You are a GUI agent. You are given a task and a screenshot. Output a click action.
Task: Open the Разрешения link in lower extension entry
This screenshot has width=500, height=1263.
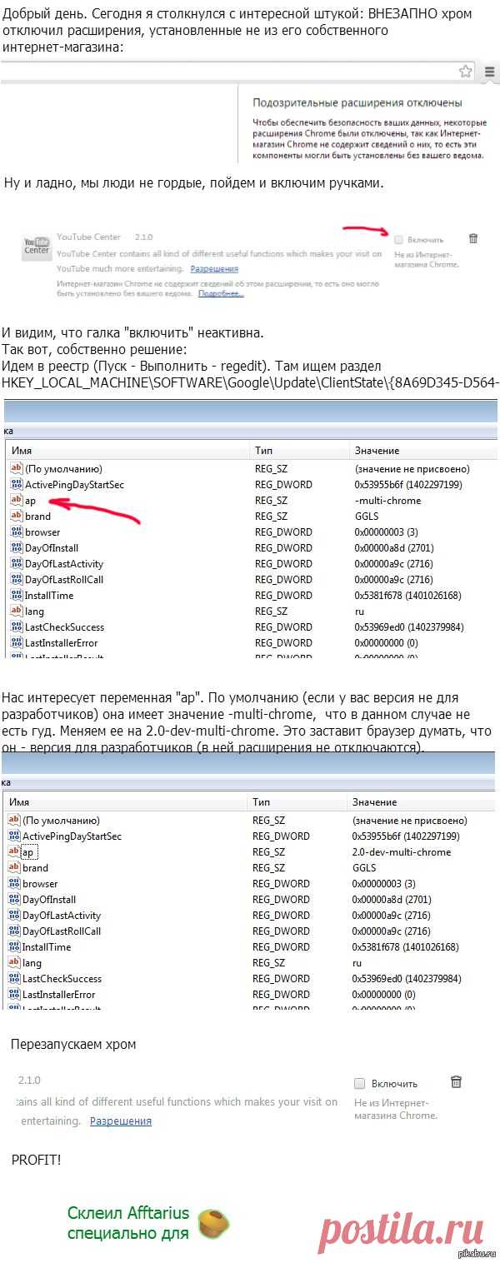tap(121, 1121)
